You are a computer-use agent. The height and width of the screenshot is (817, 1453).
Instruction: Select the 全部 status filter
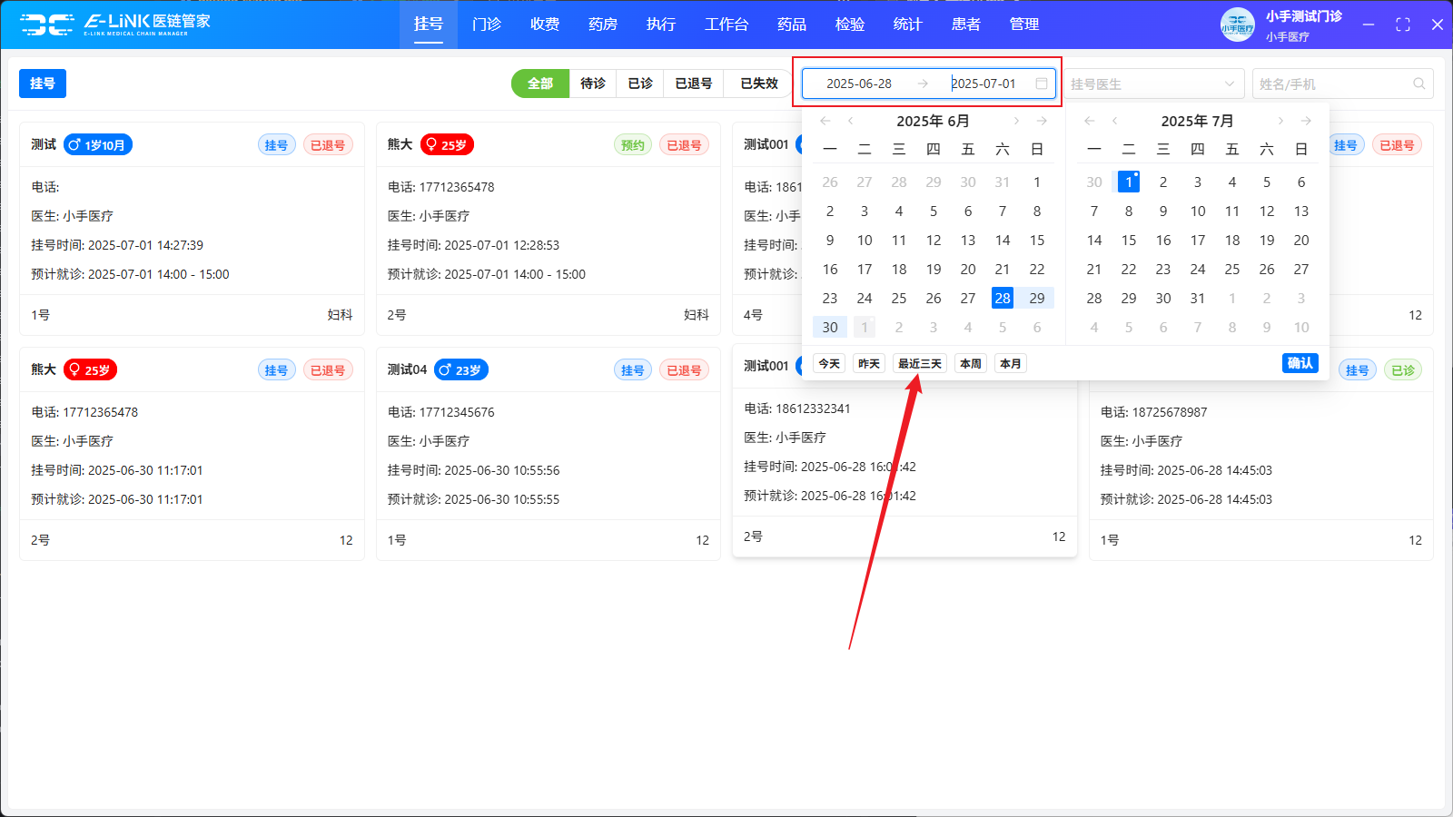pos(540,84)
